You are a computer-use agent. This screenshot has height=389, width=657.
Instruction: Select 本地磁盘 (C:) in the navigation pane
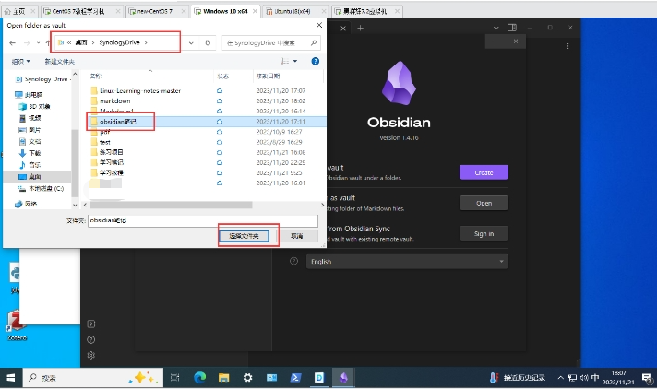[41, 189]
